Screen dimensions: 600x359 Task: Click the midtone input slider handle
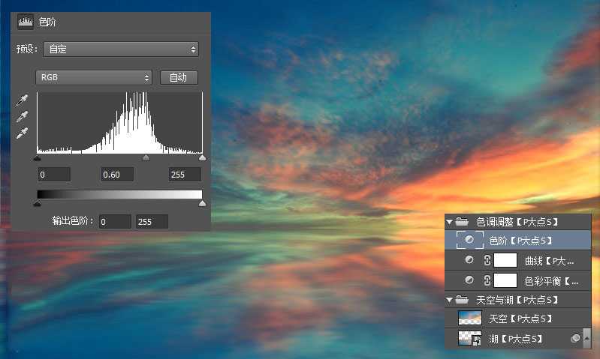coord(146,158)
